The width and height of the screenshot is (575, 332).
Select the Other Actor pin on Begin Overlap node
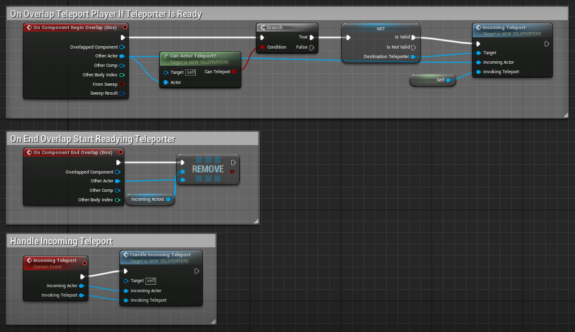pos(122,56)
